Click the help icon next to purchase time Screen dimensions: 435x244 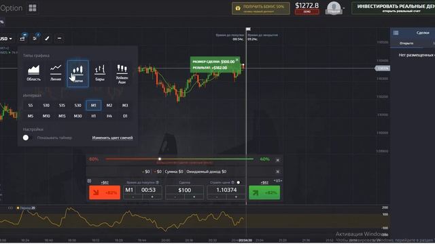157,182
